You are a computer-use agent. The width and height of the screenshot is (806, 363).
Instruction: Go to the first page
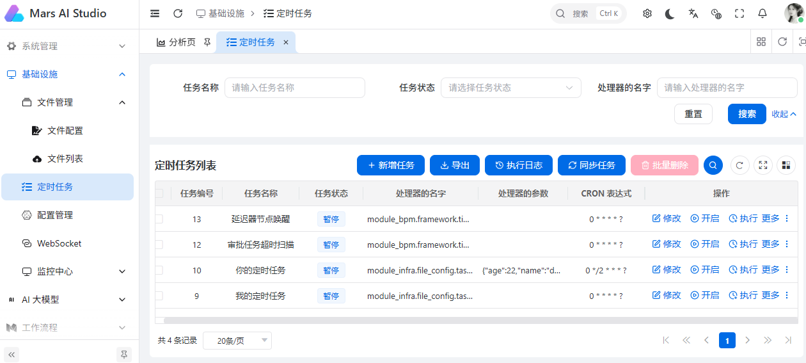(x=666, y=341)
